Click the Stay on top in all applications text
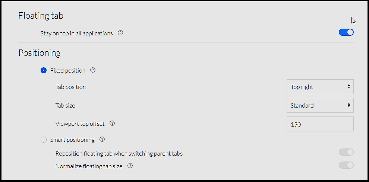 pyautogui.click(x=76, y=33)
